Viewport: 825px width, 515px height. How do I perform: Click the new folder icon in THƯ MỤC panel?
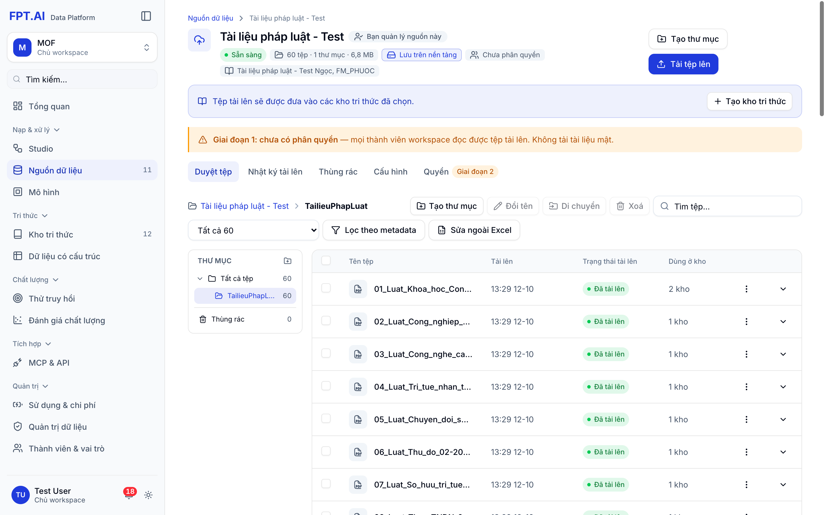(287, 261)
